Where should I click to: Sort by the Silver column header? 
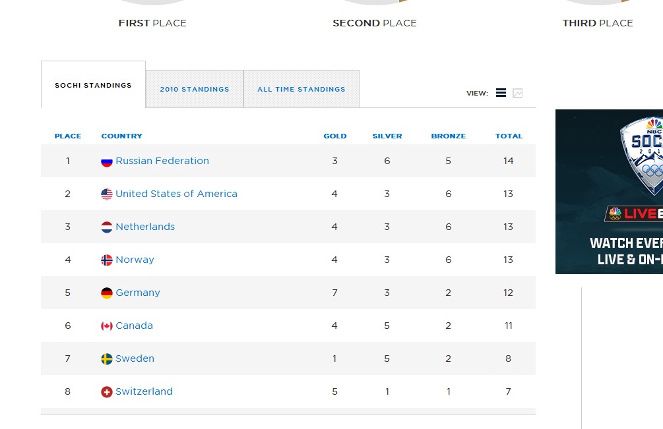(x=387, y=136)
